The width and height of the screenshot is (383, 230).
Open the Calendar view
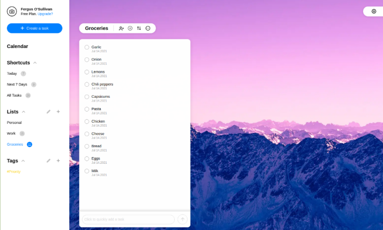tap(17, 46)
